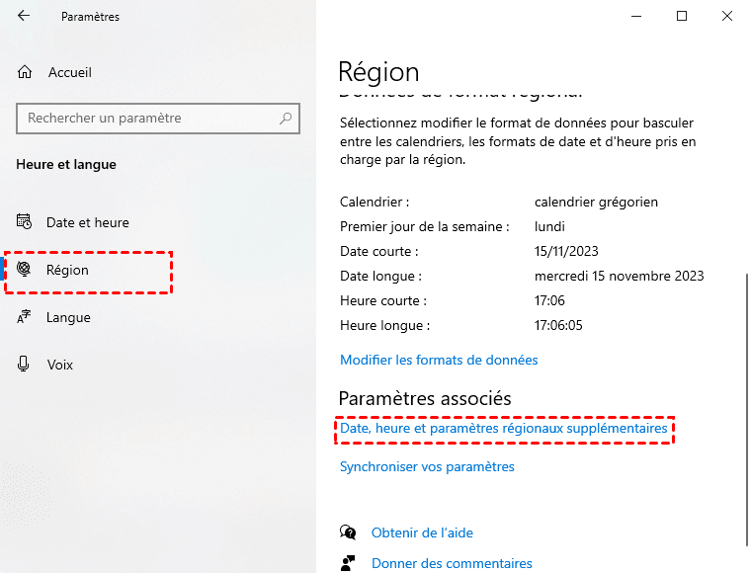Open the Date et heure settings page
The height and width of the screenshot is (573, 750).
87,222
